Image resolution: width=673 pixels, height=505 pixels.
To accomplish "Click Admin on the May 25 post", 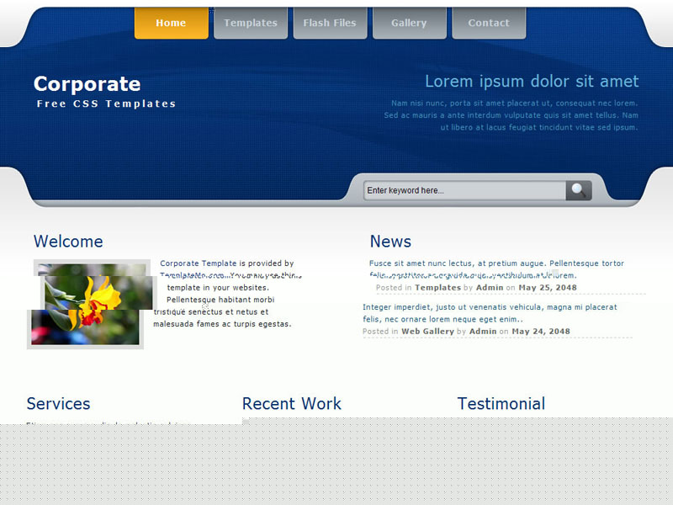I will point(490,288).
